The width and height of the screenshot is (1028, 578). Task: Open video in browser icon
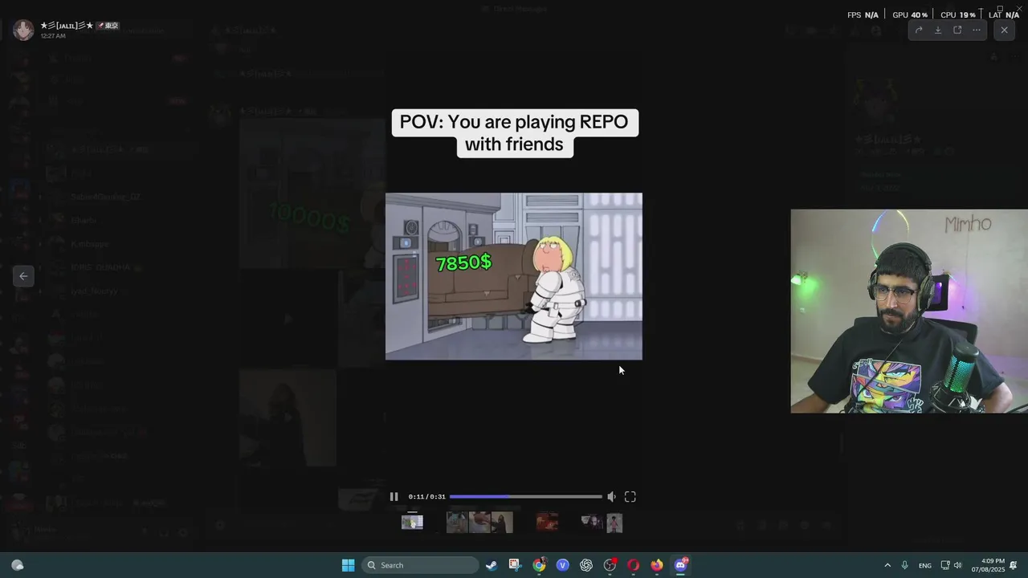pyautogui.click(x=957, y=30)
